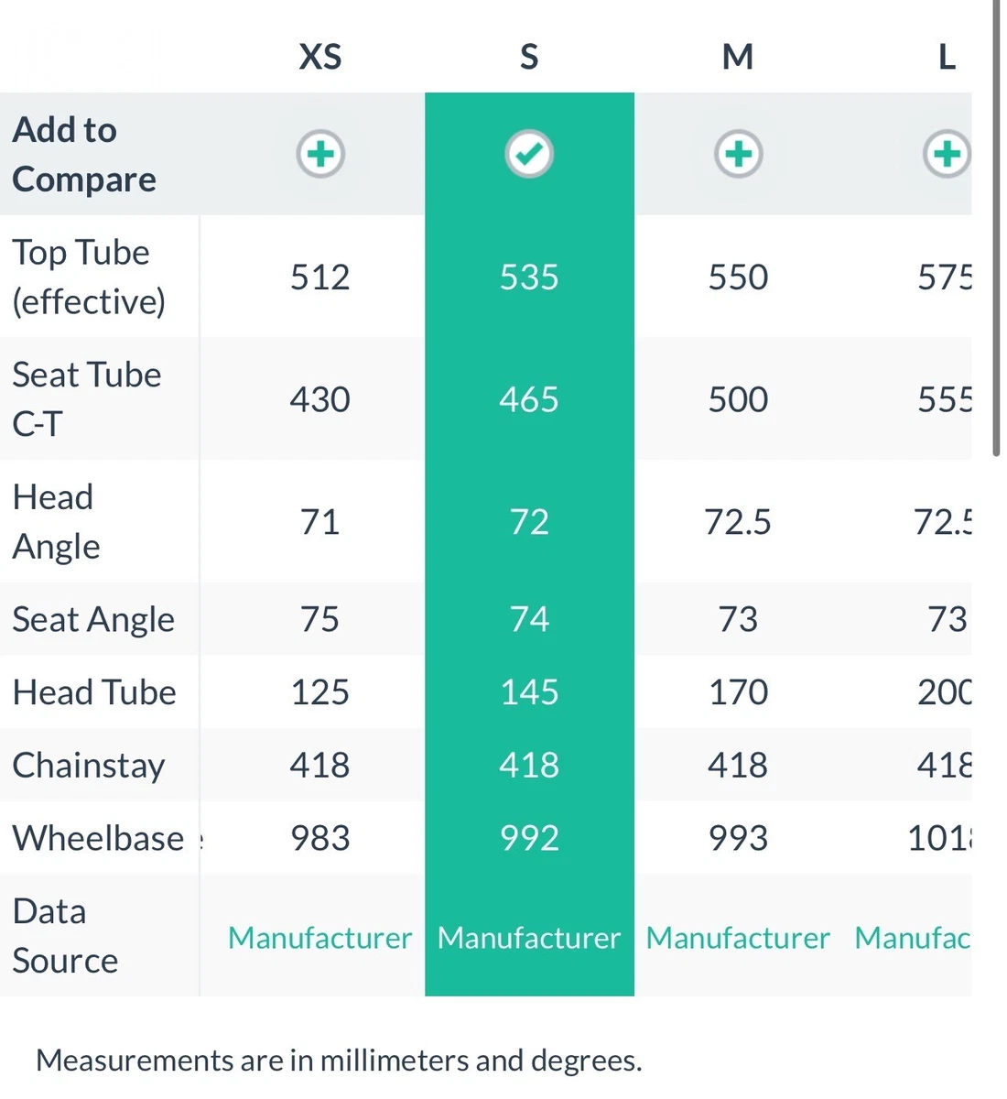1007x1099 pixels.
Task: Open Manufacturer link for M size
Action: click(738, 938)
